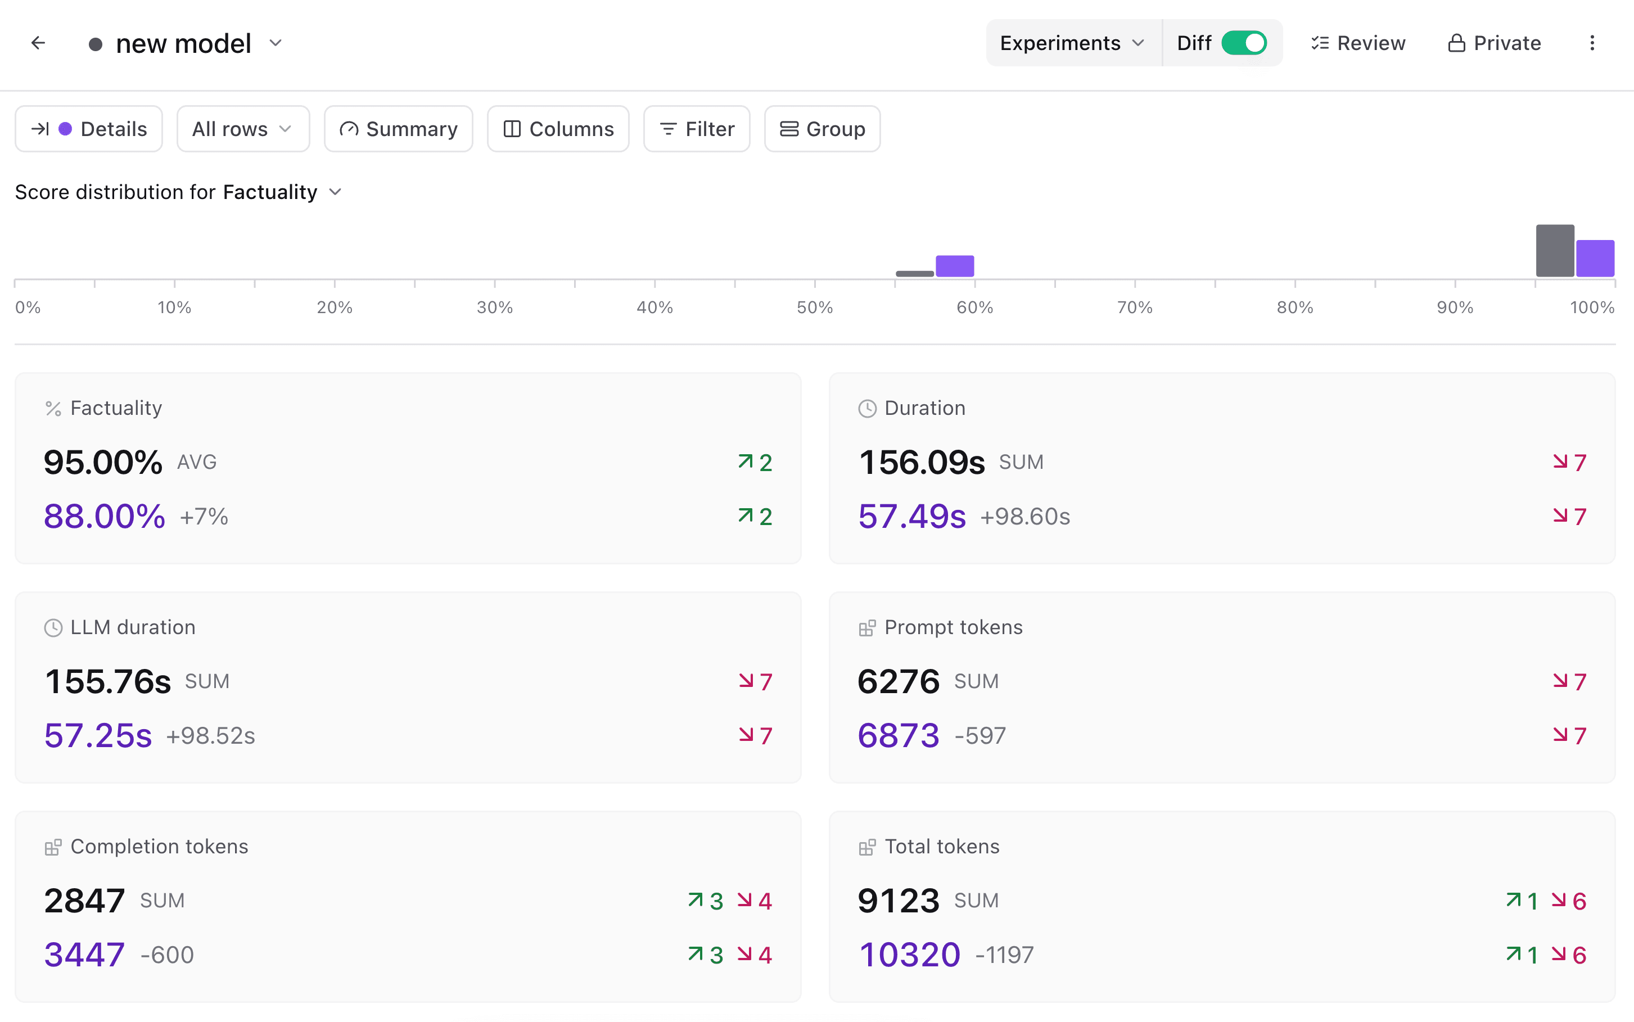
Task: Click the back arrow icon
Action: point(38,43)
